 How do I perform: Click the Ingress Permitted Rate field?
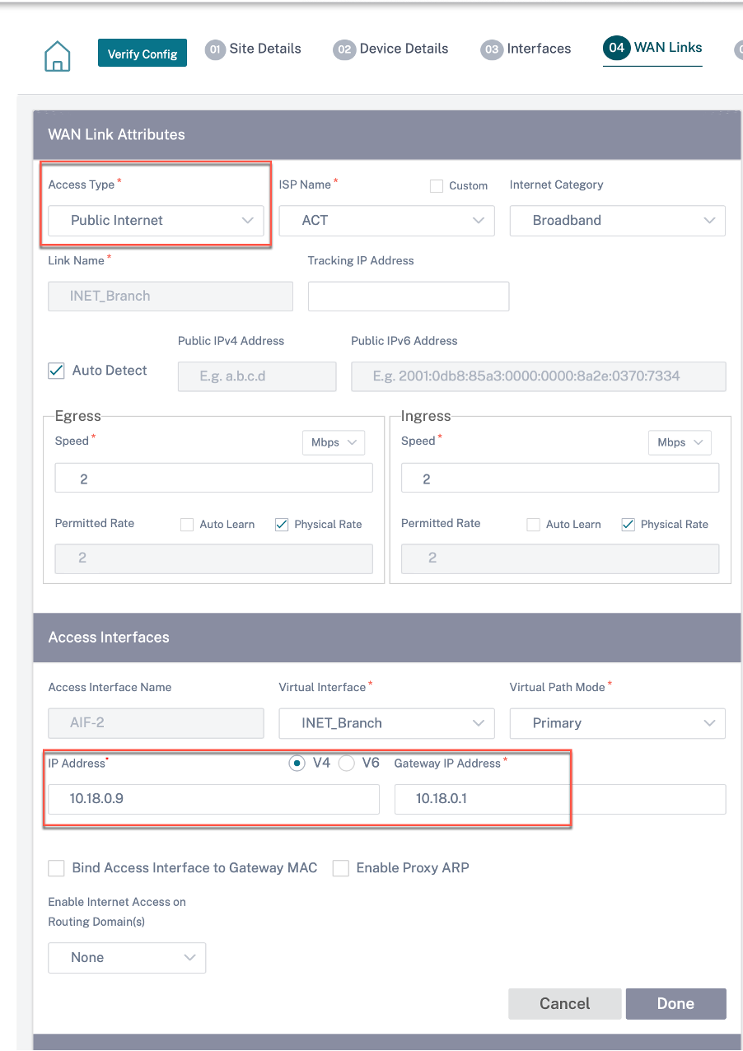[x=560, y=558]
